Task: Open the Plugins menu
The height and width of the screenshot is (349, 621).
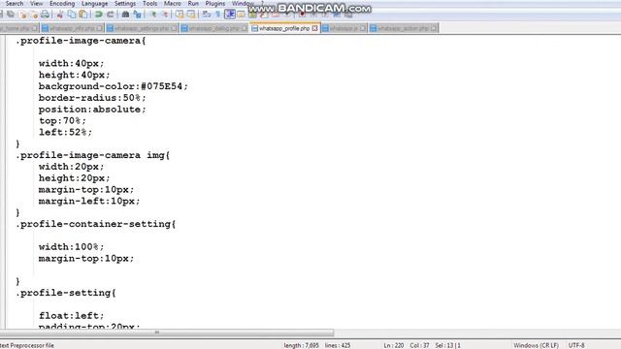Action: pos(215,4)
